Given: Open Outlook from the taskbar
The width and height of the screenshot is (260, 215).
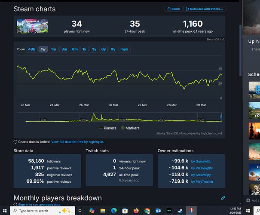Looking at the screenshot, I should click(x=158, y=211).
